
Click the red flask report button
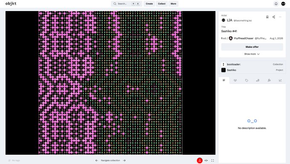200,161
